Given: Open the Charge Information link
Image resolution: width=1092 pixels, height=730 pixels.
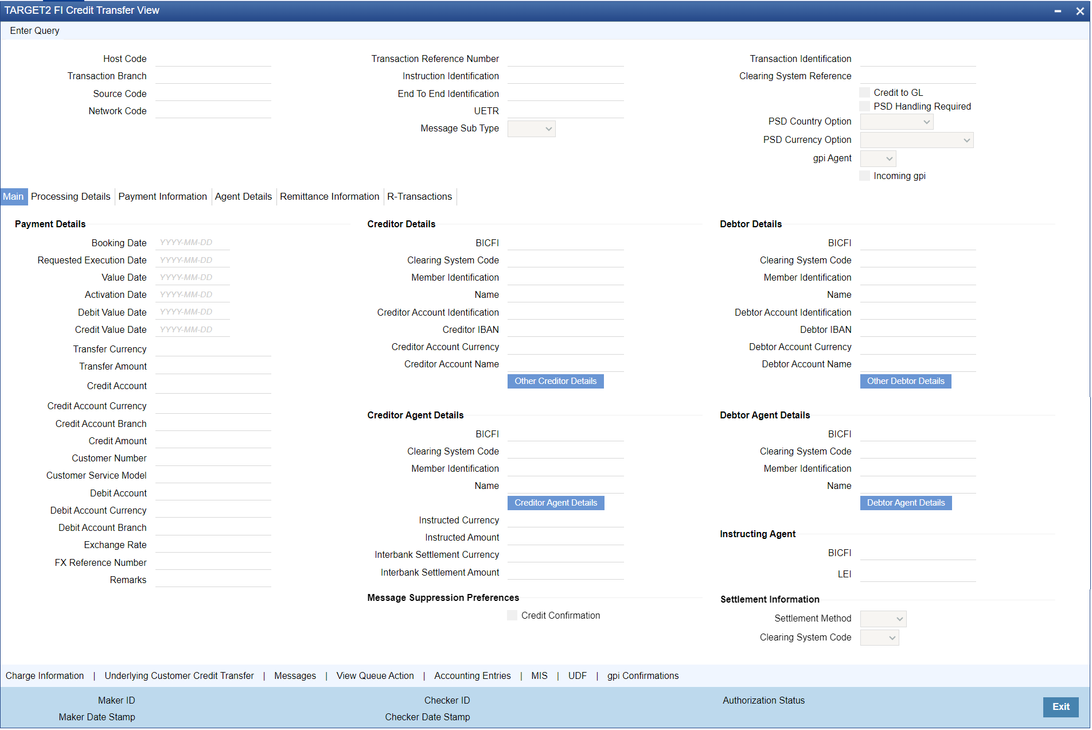Looking at the screenshot, I should [45, 676].
